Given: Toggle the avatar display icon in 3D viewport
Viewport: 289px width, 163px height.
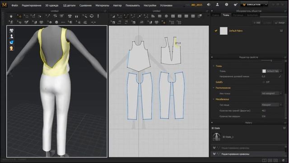Looking at the screenshot, I should coord(11,36).
